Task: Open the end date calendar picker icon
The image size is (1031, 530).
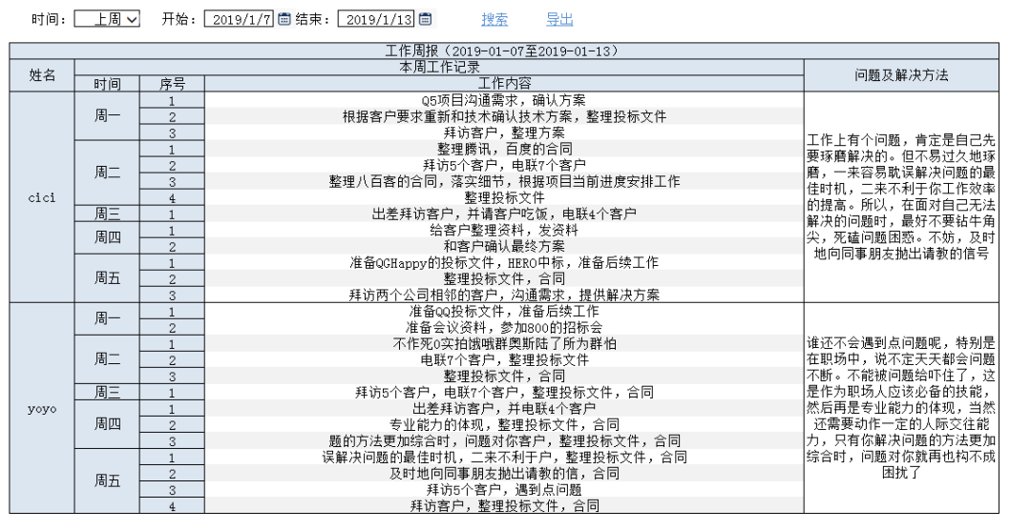Action: [425, 19]
